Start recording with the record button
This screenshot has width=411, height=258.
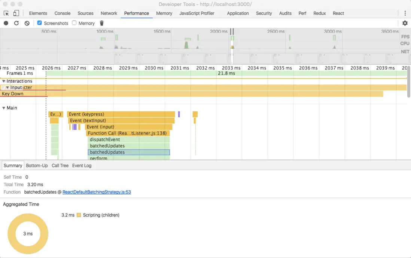point(6,23)
